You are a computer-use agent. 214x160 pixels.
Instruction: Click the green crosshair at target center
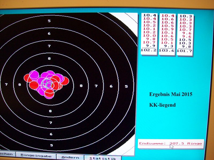pyautogui.click(x=47, y=83)
